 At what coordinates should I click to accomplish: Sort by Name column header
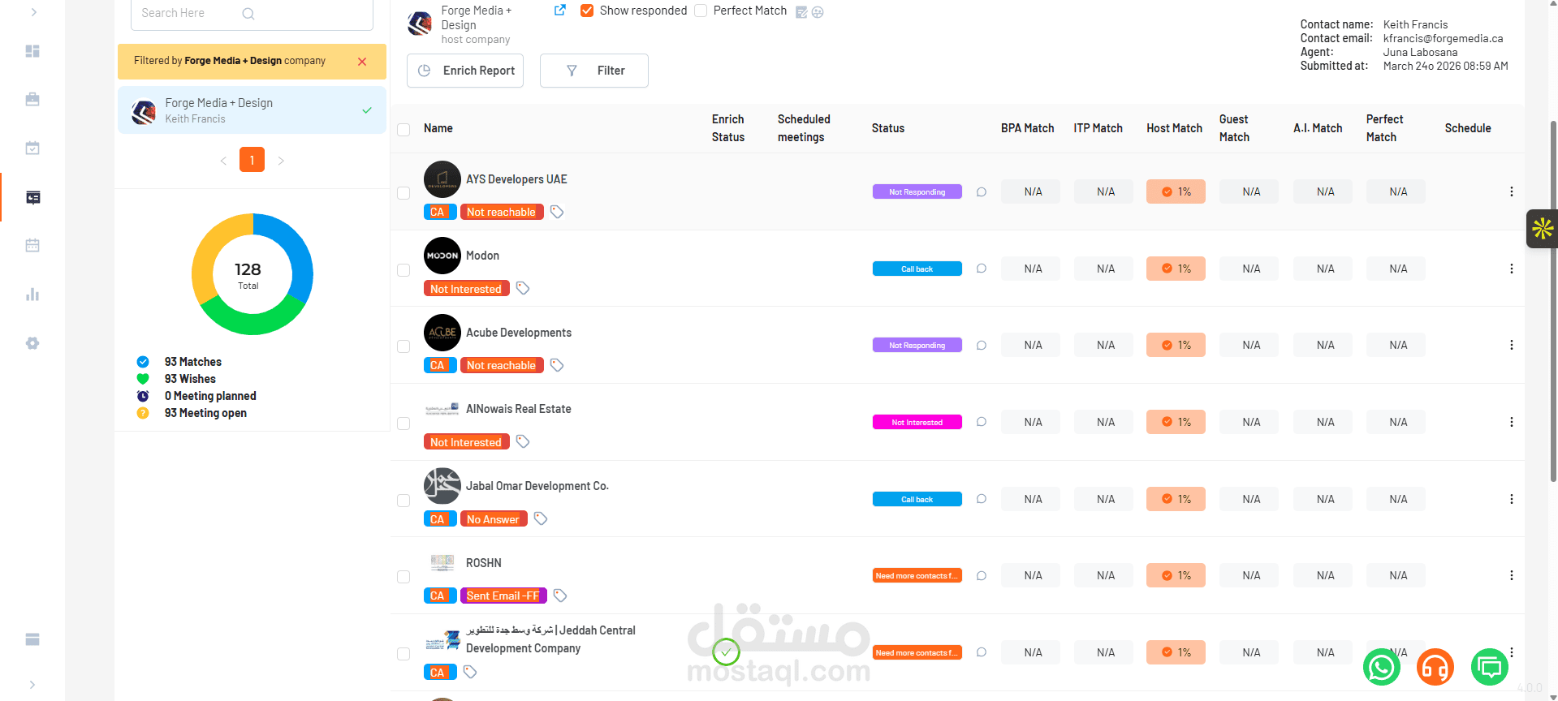(438, 128)
